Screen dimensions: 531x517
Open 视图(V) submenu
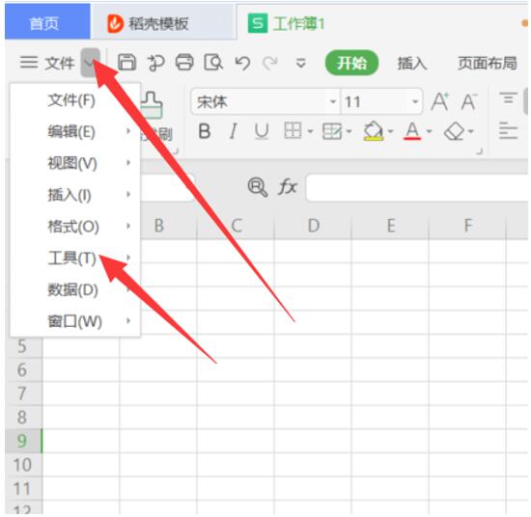click(75, 163)
